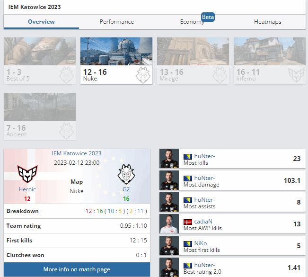The height and width of the screenshot is (277, 308).
Task: Click huNter- photo in Most kills row
Action: click(169, 159)
